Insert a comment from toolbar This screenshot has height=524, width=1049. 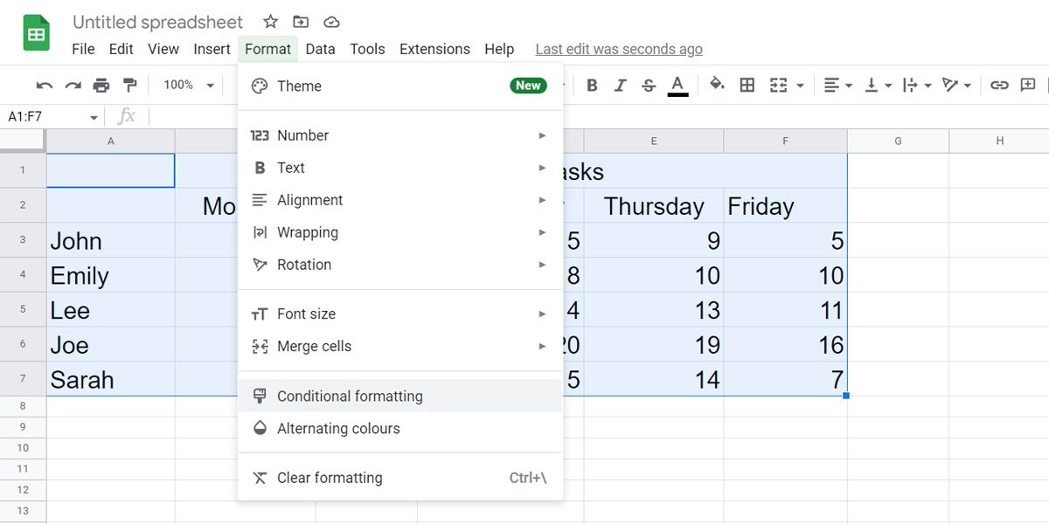click(1028, 85)
